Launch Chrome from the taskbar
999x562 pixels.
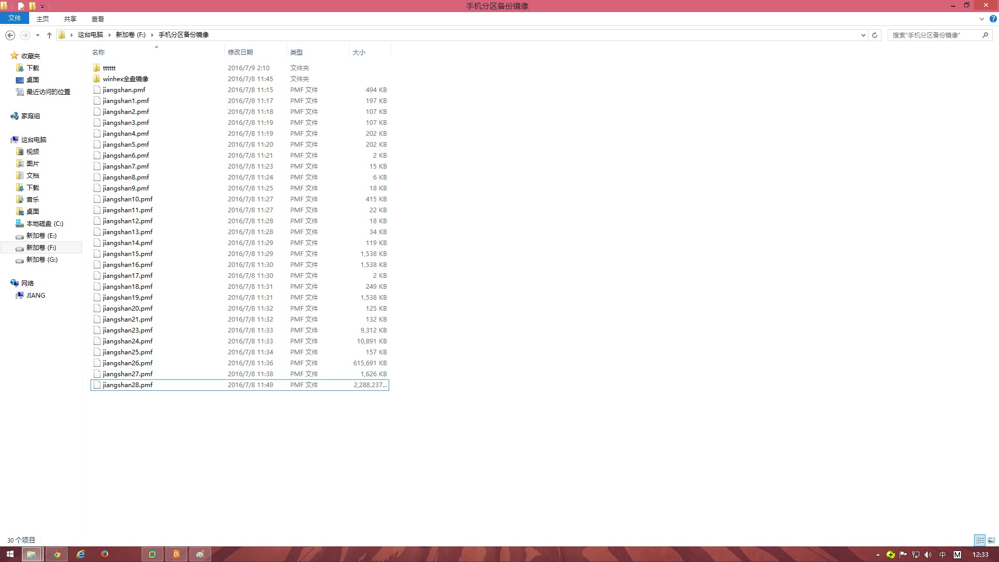coord(57,554)
